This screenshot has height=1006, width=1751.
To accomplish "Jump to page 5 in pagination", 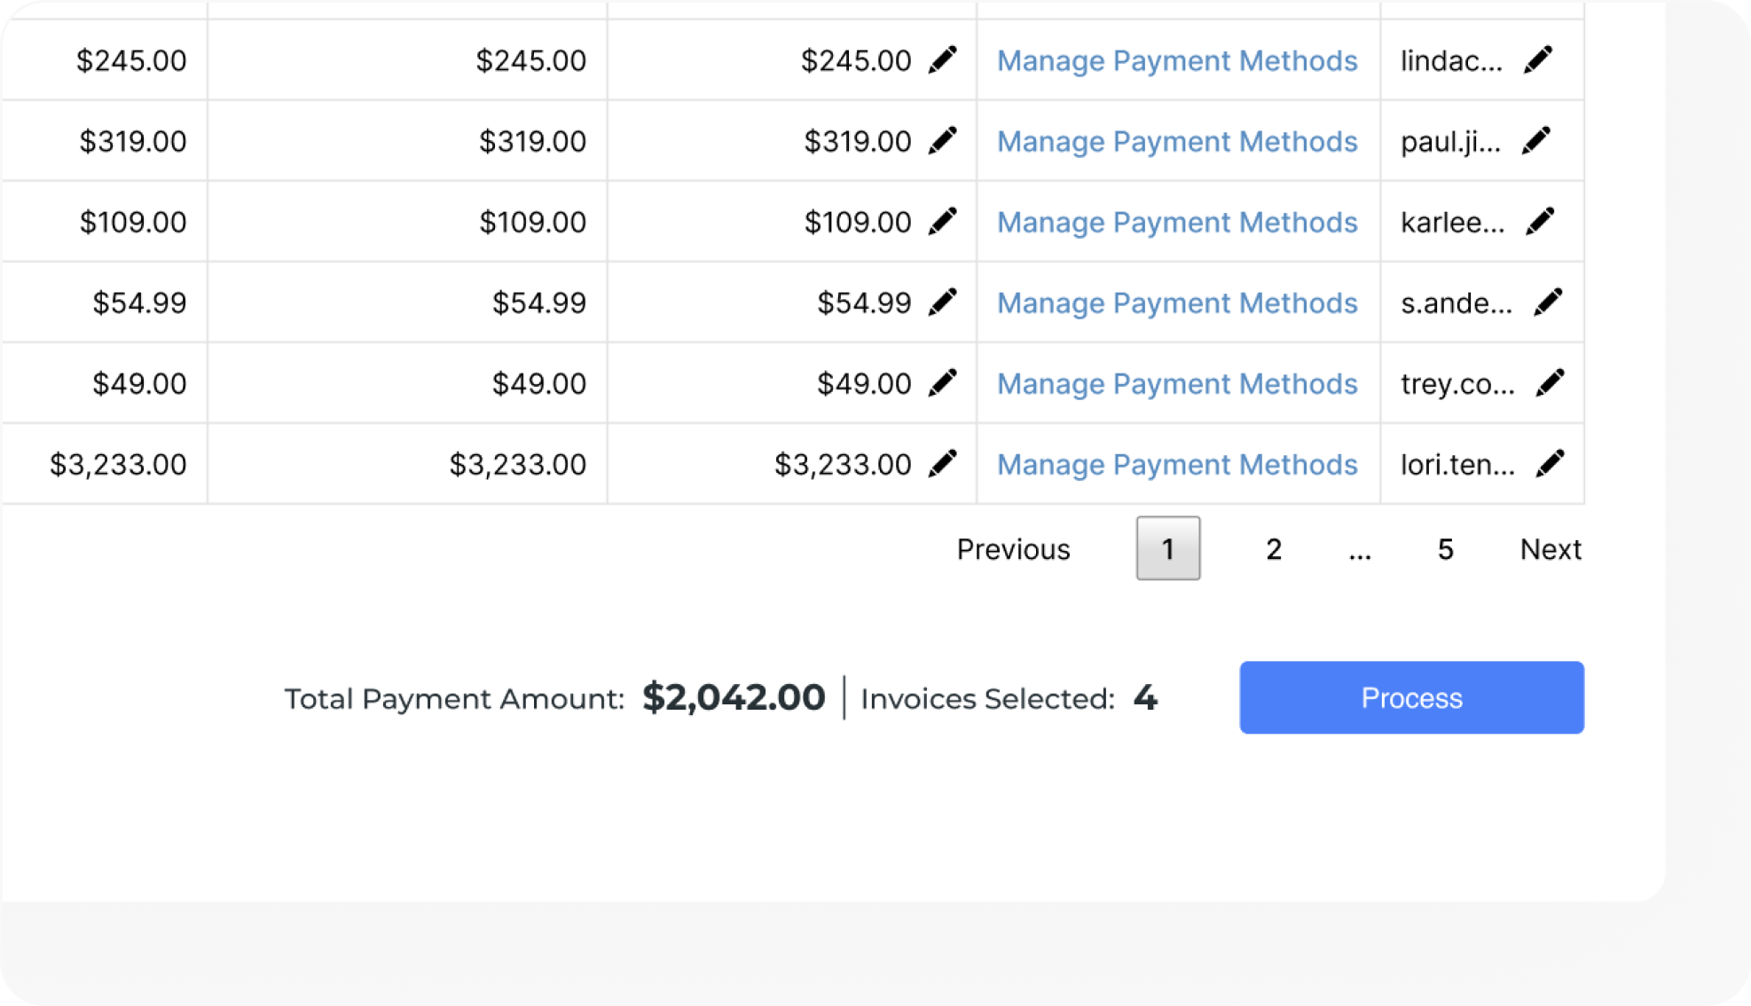I will (1445, 549).
